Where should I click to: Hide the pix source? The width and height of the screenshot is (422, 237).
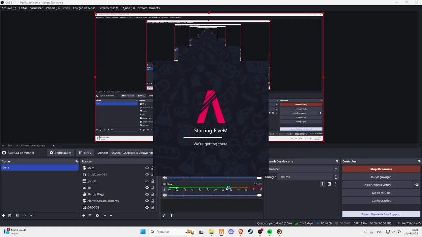click(x=147, y=188)
